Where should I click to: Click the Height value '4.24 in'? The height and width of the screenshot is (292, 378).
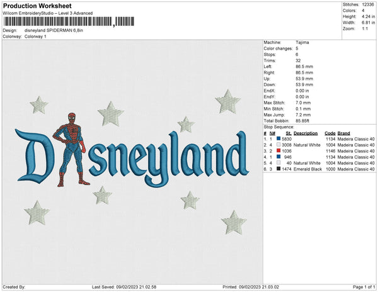coord(369,16)
